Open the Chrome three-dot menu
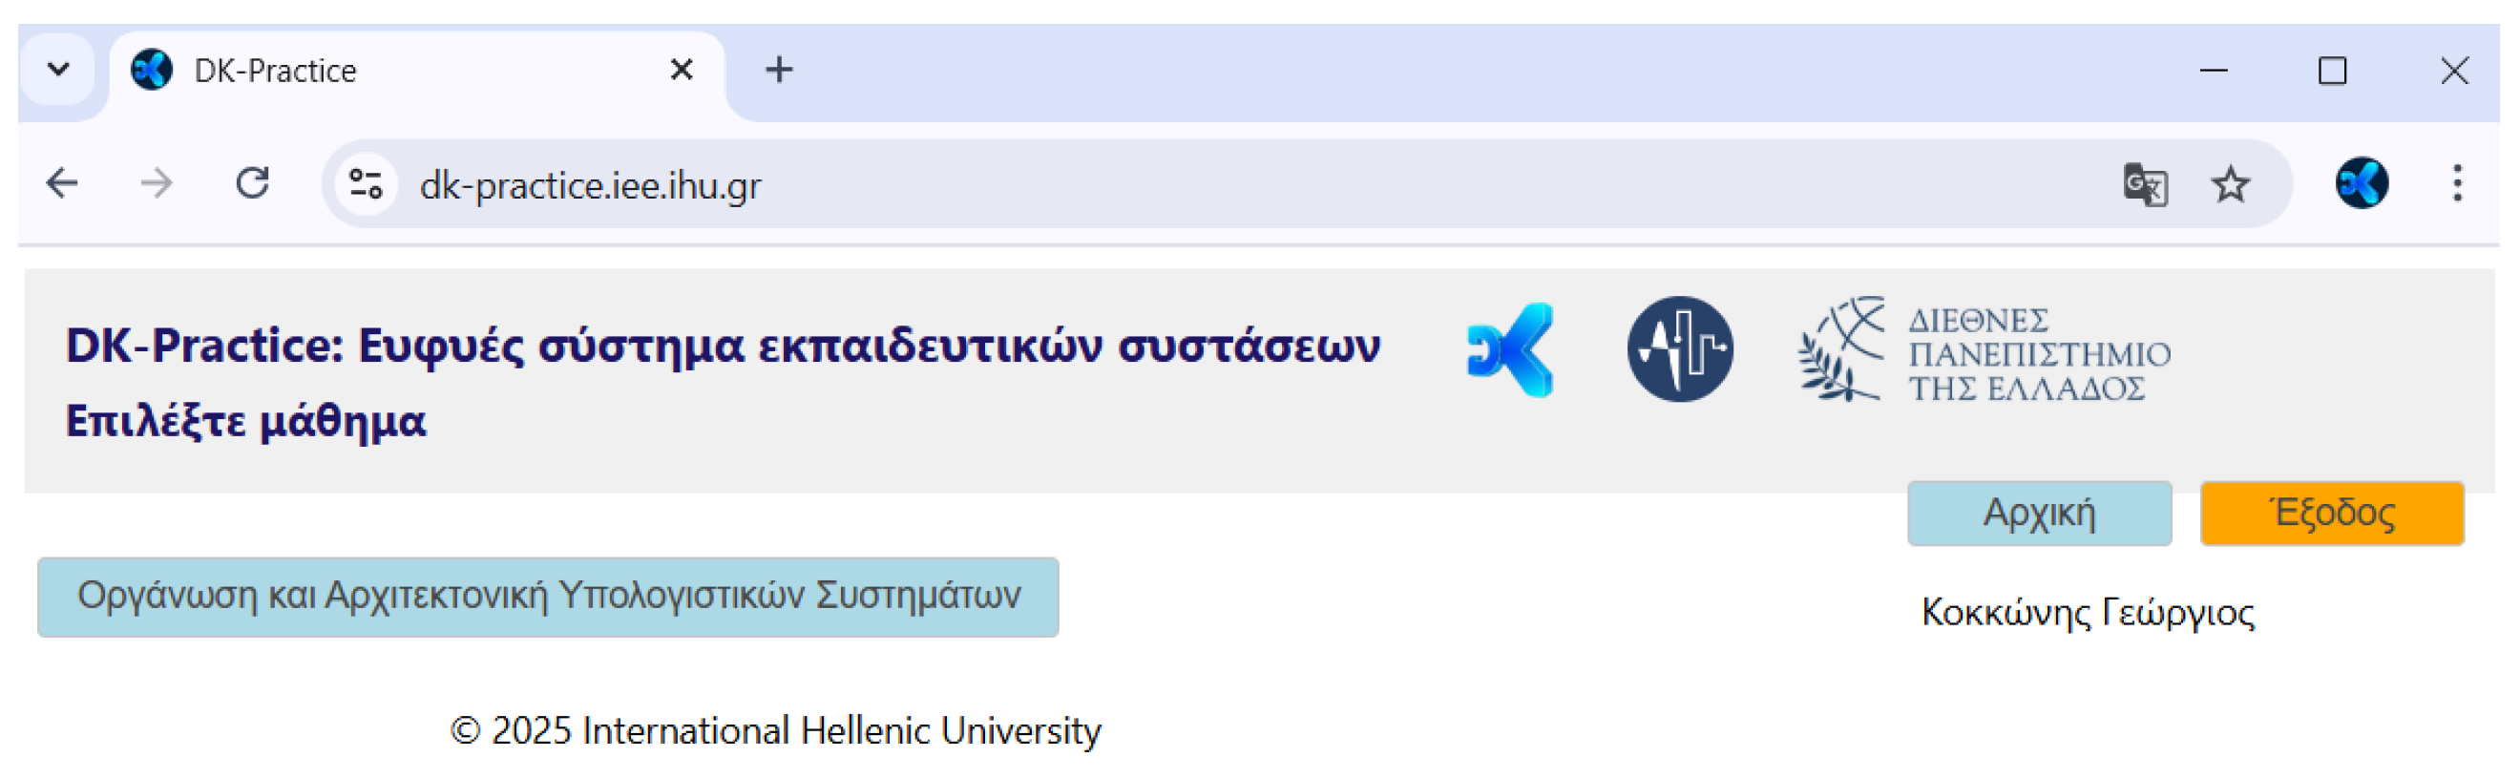 point(2457,184)
